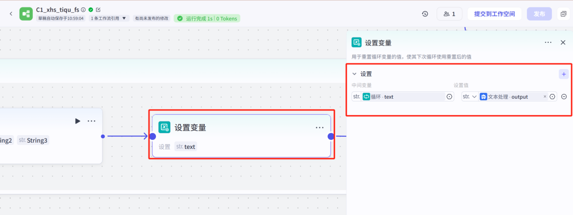Run the left node with its play button
The height and width of the screenshot is (215, 573).
click(77, 121)
